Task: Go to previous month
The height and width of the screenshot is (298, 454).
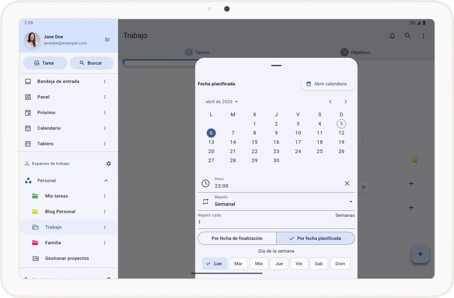Action: (x=330, y=102)
